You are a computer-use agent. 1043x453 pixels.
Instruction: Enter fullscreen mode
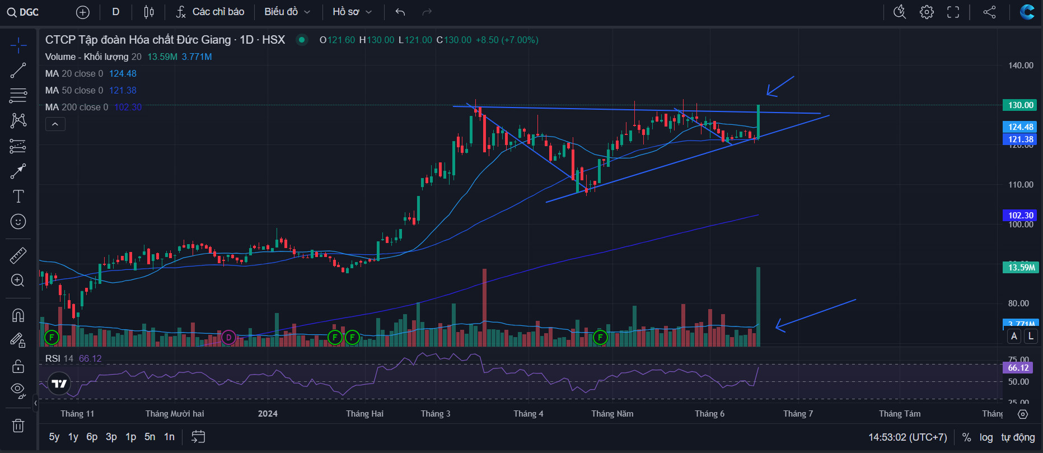[x=953, y=12]
